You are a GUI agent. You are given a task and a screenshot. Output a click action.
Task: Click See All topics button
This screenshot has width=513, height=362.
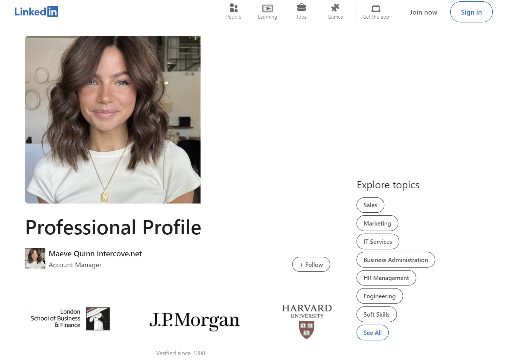pos(372,333)
